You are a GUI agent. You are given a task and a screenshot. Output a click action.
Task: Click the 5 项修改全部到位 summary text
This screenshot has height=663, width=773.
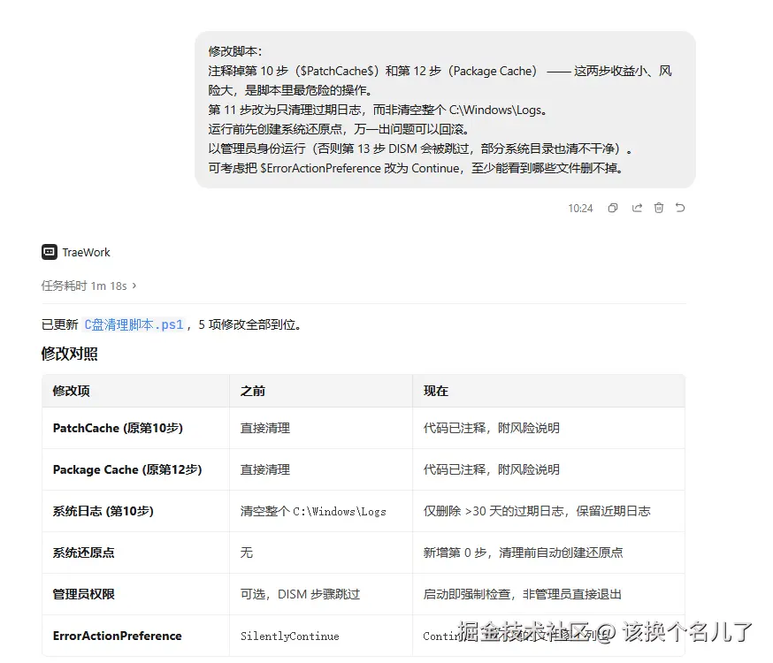coord(250,324)
